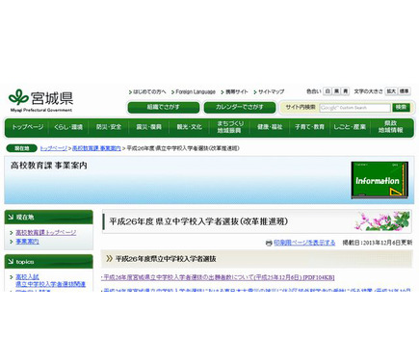Viewport: 419px width, 361px height.
Task: Click the トップページ breadcrumb link
Action: 54,148
